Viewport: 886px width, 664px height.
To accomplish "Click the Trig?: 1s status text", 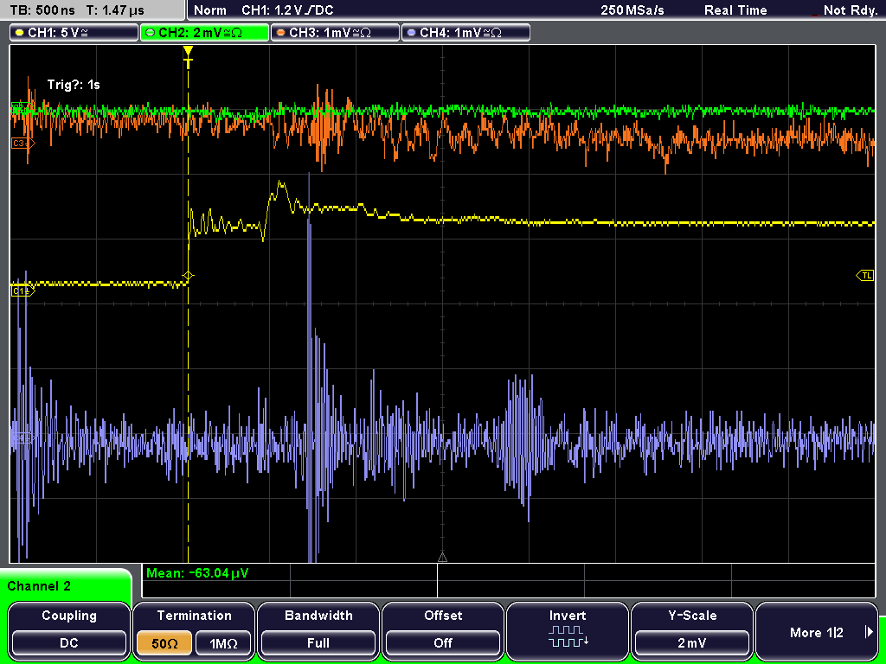I will pyautogui.click(x=74, y=85).
